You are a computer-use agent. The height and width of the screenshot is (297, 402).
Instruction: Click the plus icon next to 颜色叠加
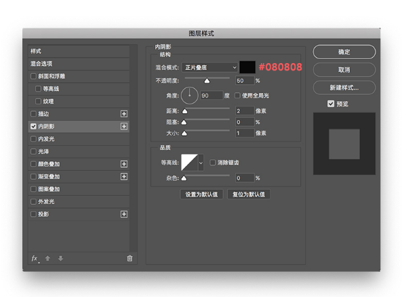124,164
